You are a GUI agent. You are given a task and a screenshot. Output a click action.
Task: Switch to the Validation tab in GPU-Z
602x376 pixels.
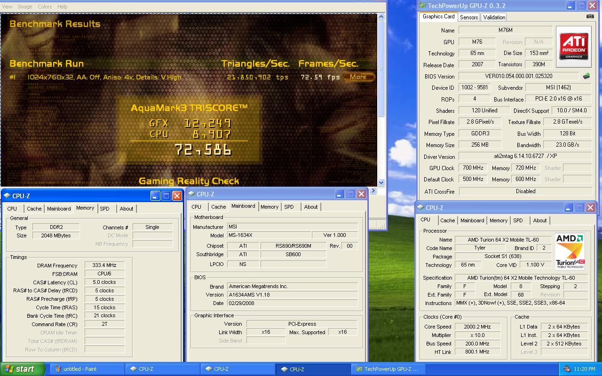point(494,17)
